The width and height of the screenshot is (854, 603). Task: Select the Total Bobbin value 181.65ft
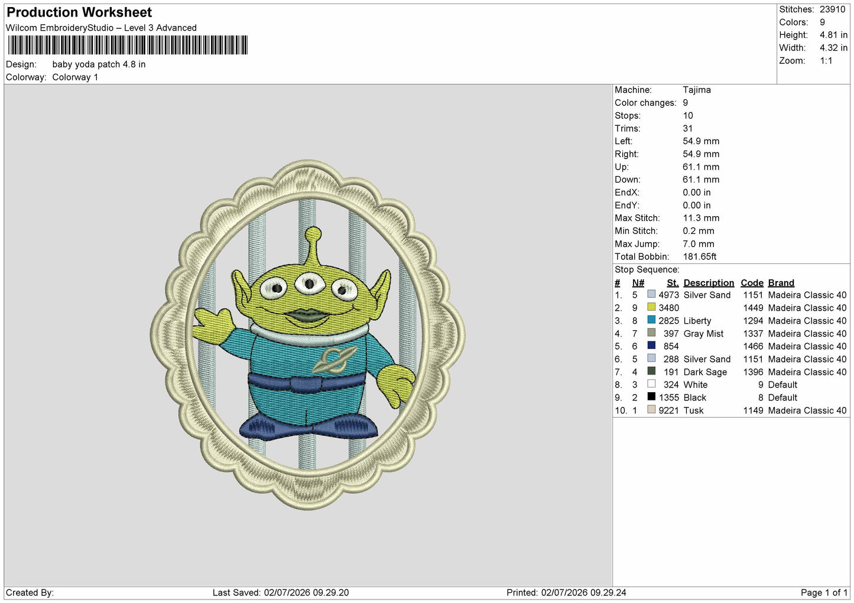click(700, 257)
